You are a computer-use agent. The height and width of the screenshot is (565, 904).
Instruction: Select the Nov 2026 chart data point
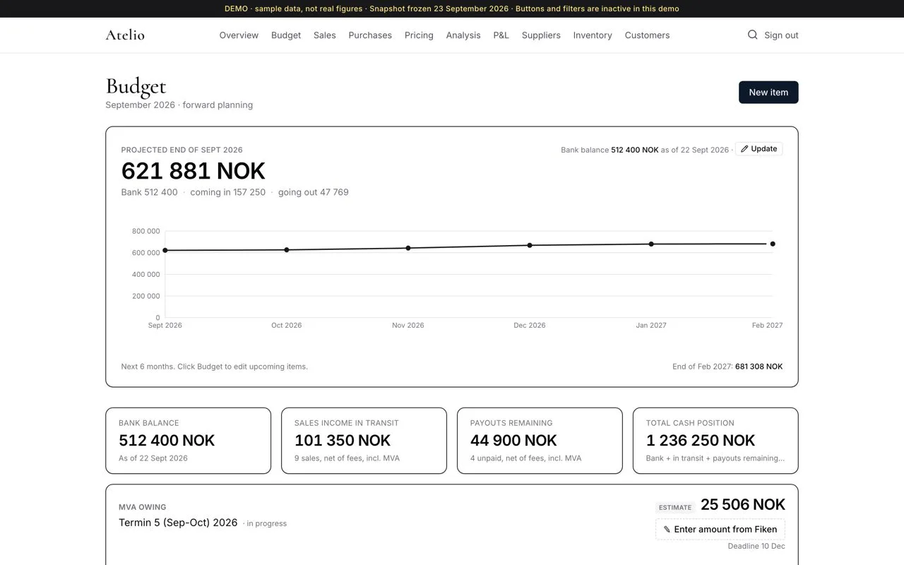tap(408, 248)
